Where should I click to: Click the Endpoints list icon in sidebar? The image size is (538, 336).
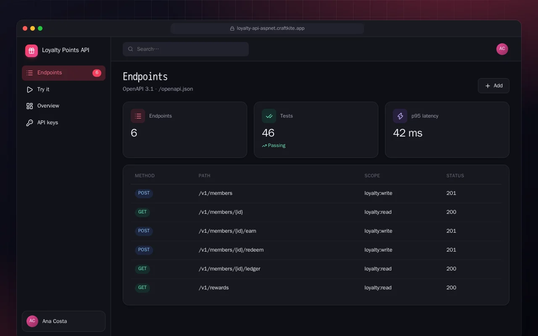29,73
